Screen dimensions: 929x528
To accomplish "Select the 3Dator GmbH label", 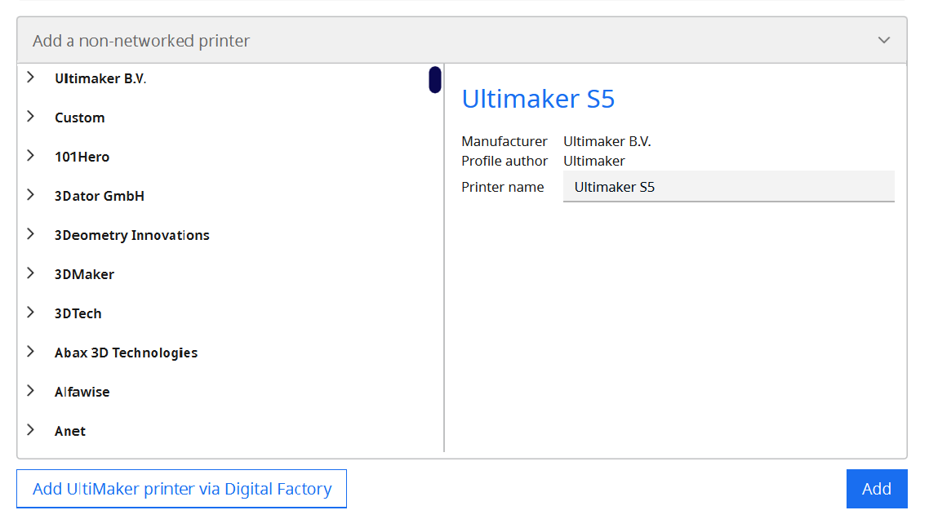I will tap(99, 196).
